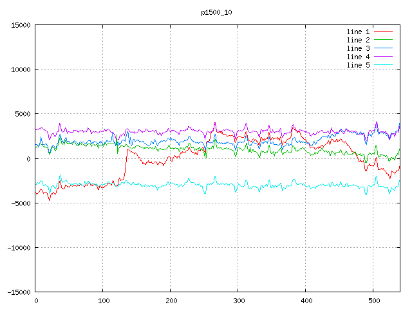The height and width of the screenshot is (309, 412).
Task: Click the 300 x-axis tick label
Action: (x=238, y=301)
